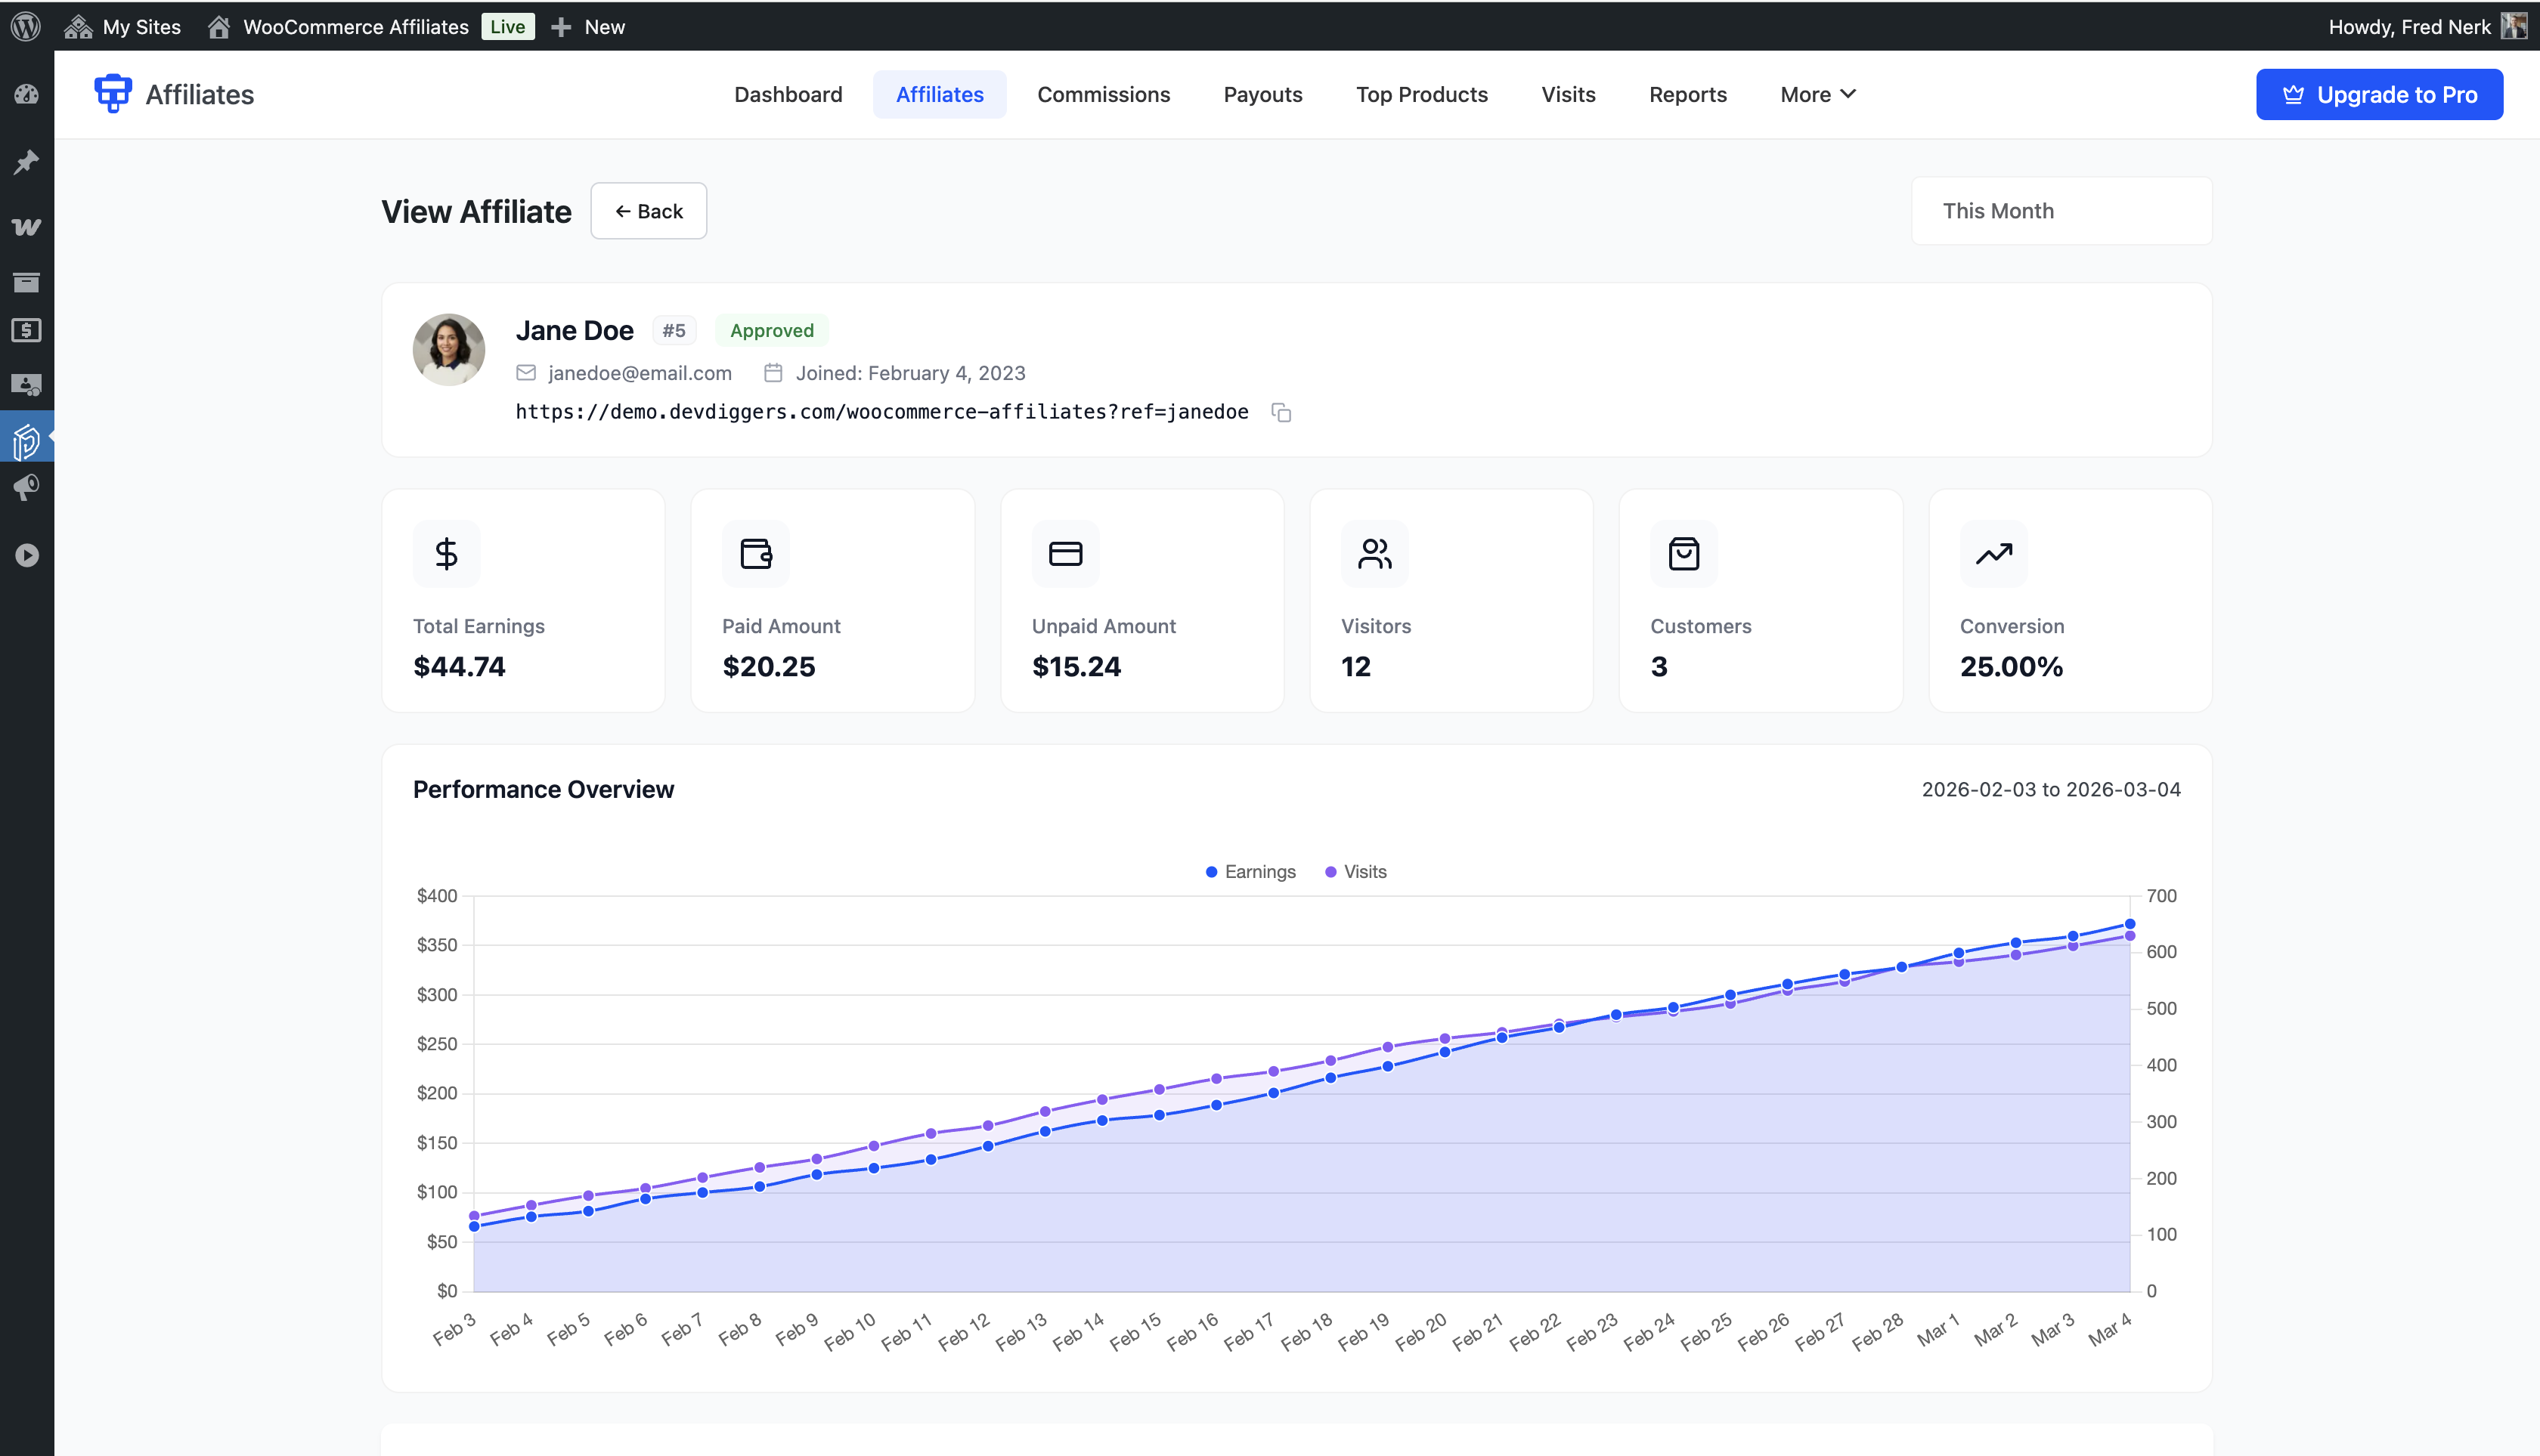Open the megaphone marketing icon in the sidebar
This screenshot has height=1456, width=2540.
point(27,488)
